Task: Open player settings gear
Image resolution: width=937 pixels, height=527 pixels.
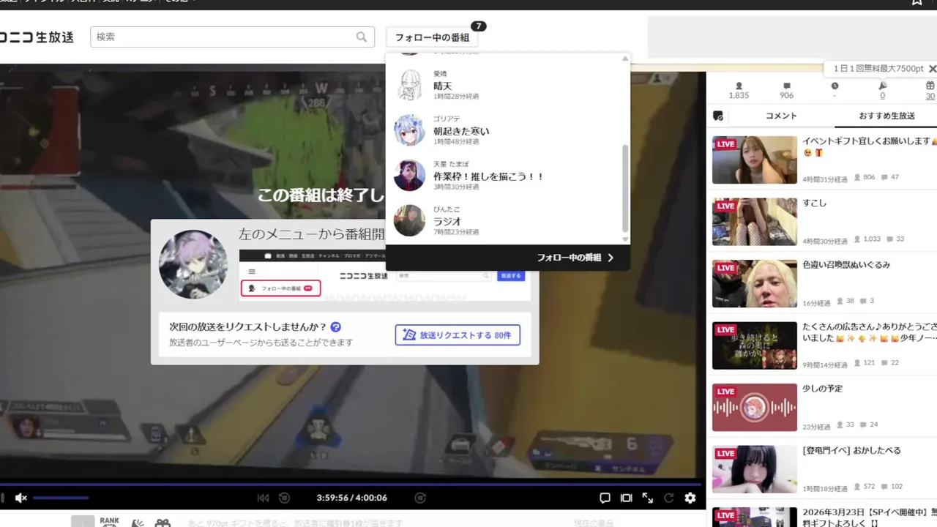Action: (690, 498)
